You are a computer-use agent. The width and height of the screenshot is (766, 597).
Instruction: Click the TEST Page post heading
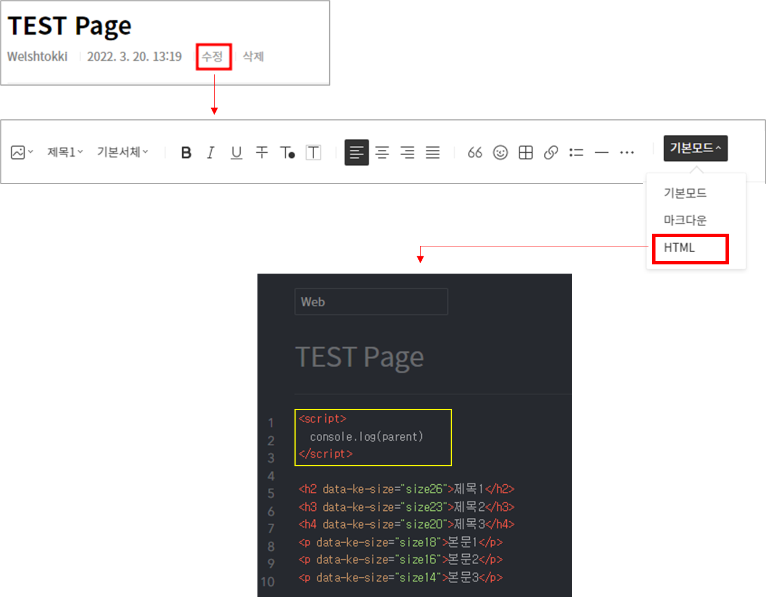(x=69, y=26)
